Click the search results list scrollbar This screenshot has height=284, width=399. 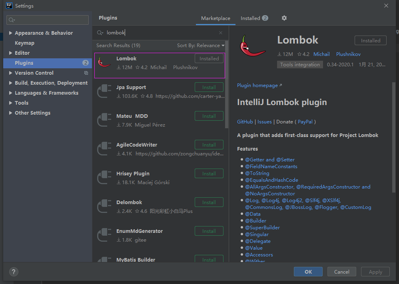(227, 85)
